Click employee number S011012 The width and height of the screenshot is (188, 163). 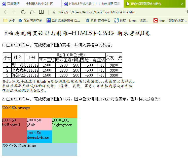pyautogui.click(x=31, y=65)
